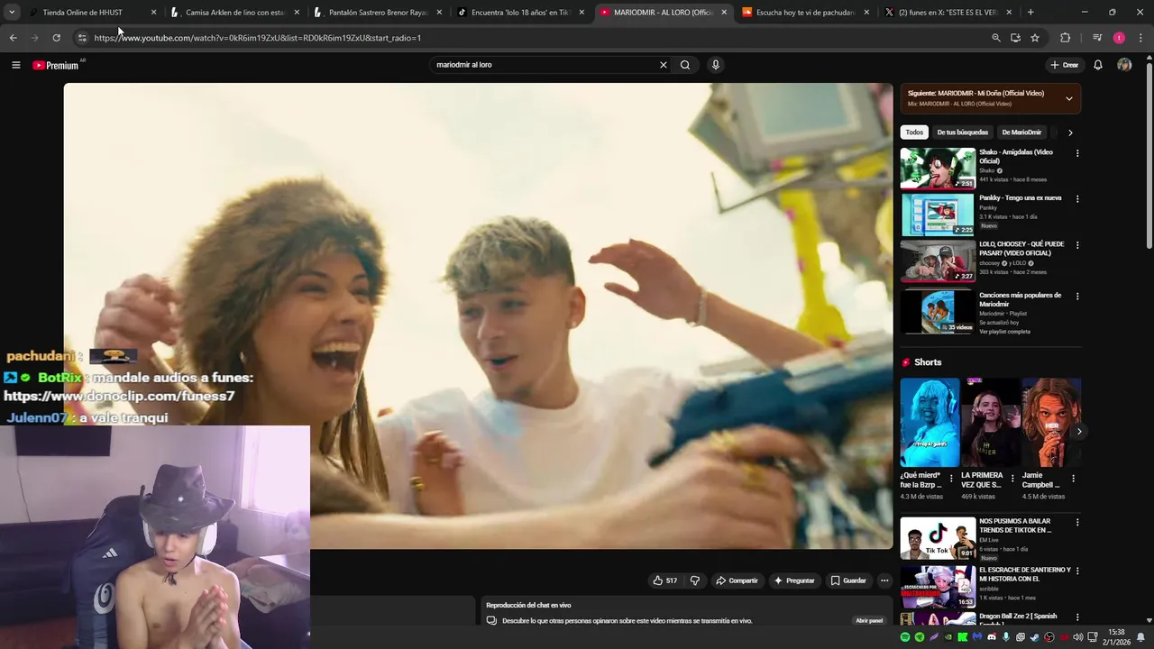Open options for Jamie Campbell Short

[x=1073, y=479]
